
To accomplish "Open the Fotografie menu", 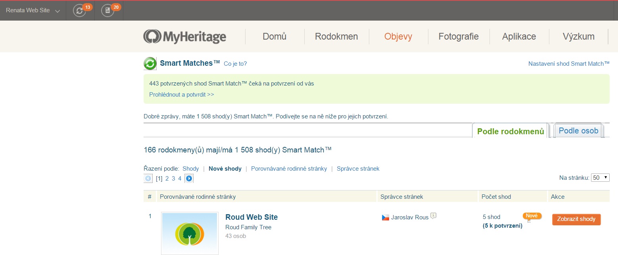I will pyautogui.click(x=459, y=37).
